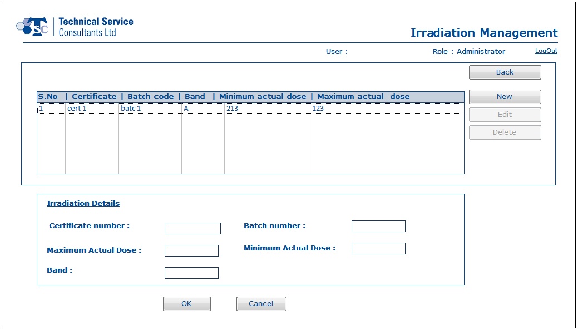Create a new irradiation record

[x=505, y=97]
